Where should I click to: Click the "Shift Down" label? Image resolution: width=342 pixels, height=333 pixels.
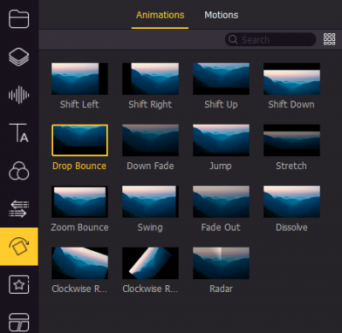(292, 104)
